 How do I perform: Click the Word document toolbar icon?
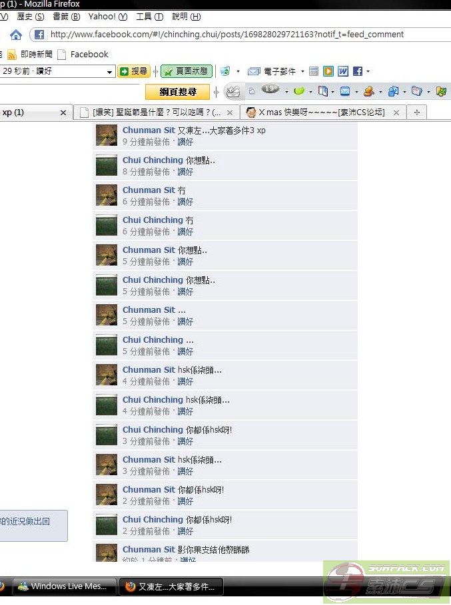click(x=343, y=71)
